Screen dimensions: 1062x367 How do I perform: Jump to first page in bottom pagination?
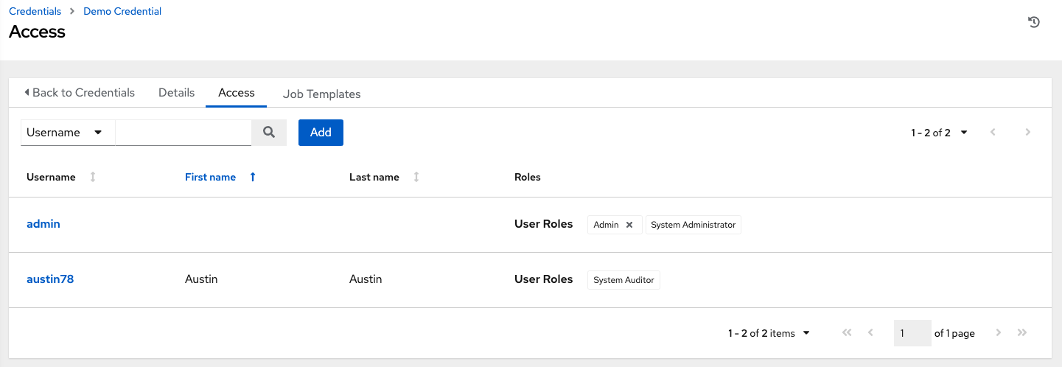(847, 333)
